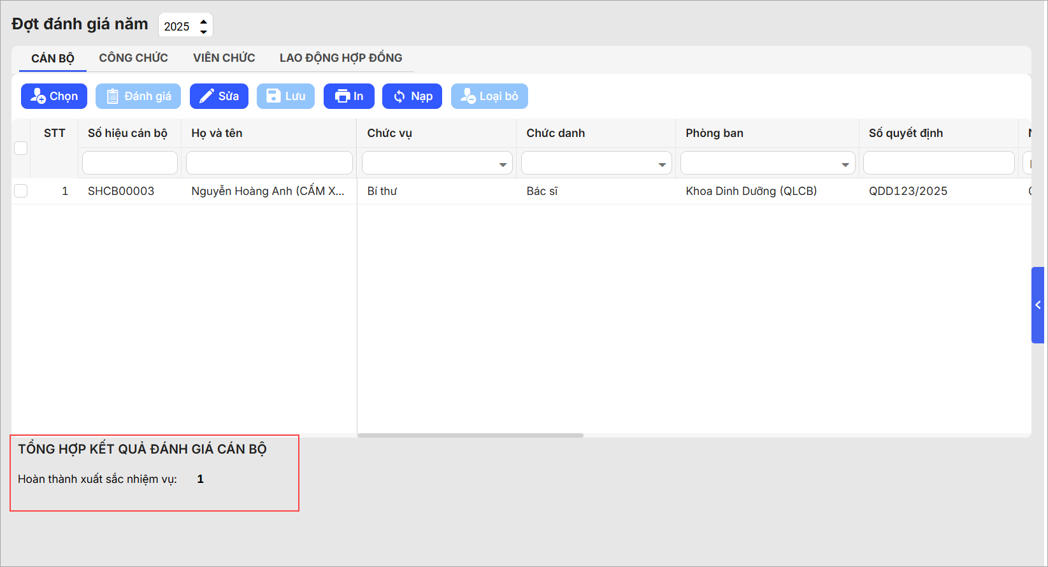Click the Sửa pencil button
Image resolution: width=1048 pixels, height=567 pixels.
219,96
